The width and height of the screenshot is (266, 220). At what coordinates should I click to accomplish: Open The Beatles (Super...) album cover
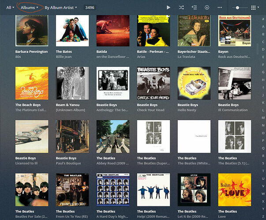[154, 136]
